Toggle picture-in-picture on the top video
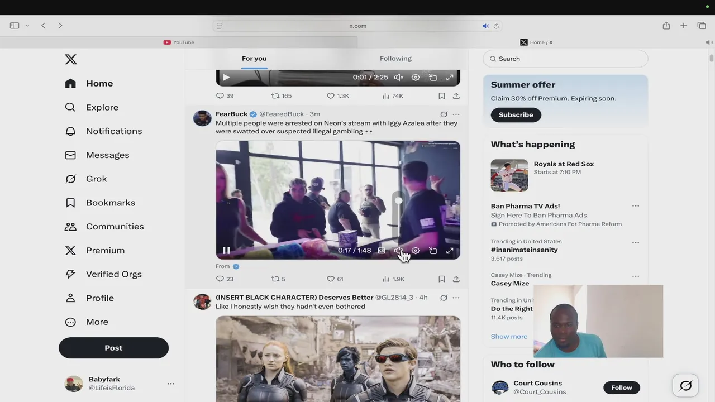The height and width of the screenshot is (402, 715). (433, 78)
